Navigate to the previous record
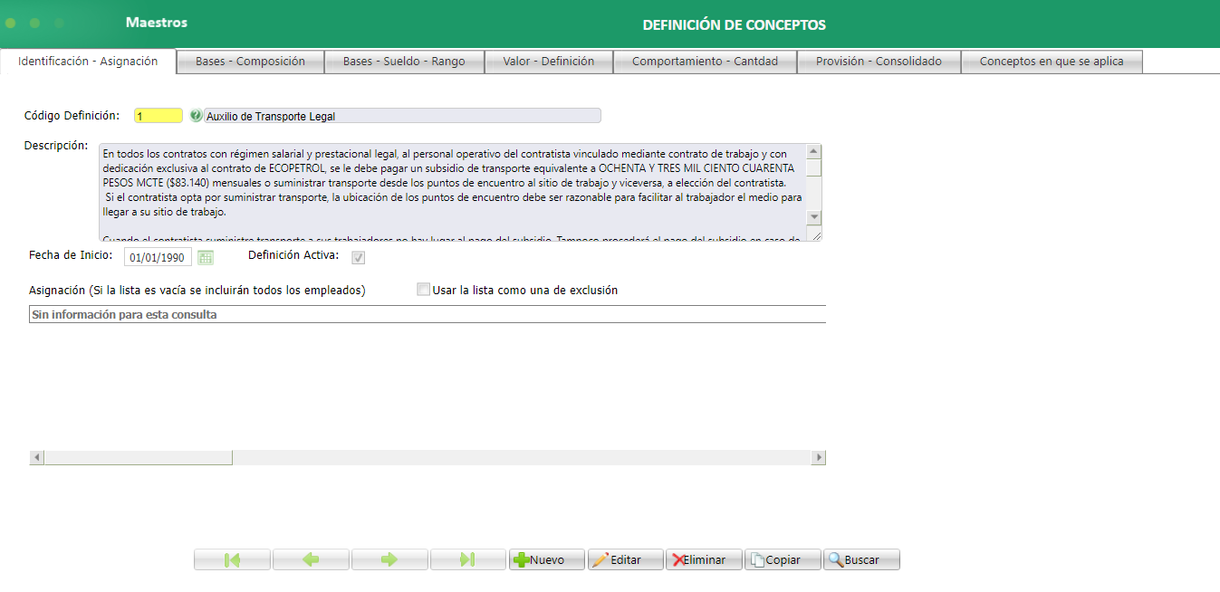 coord(311,559)
